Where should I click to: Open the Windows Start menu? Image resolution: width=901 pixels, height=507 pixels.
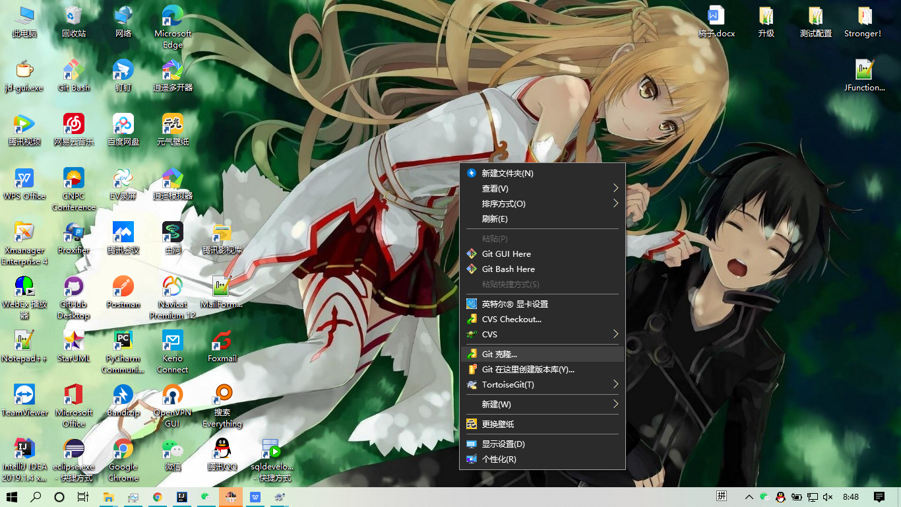click(12, 497)
